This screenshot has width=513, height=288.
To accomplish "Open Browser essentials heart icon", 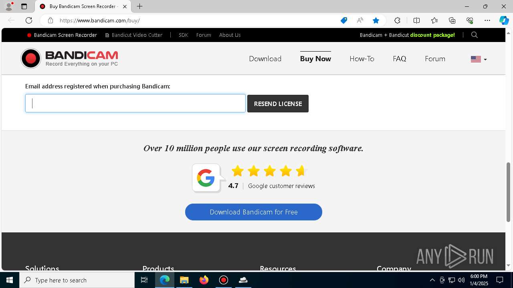I will click(x=470, y=20).
